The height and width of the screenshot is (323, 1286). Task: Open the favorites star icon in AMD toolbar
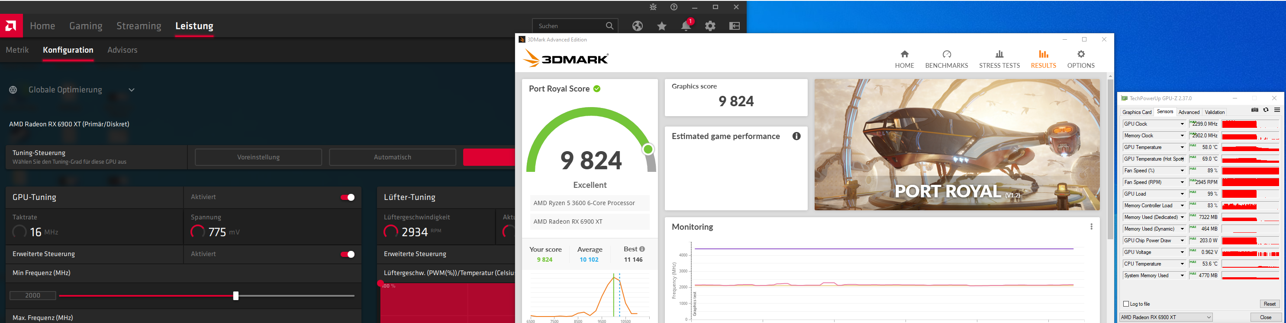point(661,26)
